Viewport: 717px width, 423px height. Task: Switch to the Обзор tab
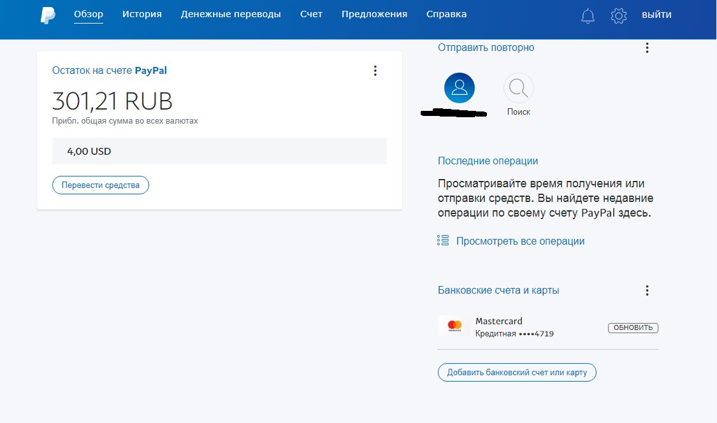click(88, 14)
